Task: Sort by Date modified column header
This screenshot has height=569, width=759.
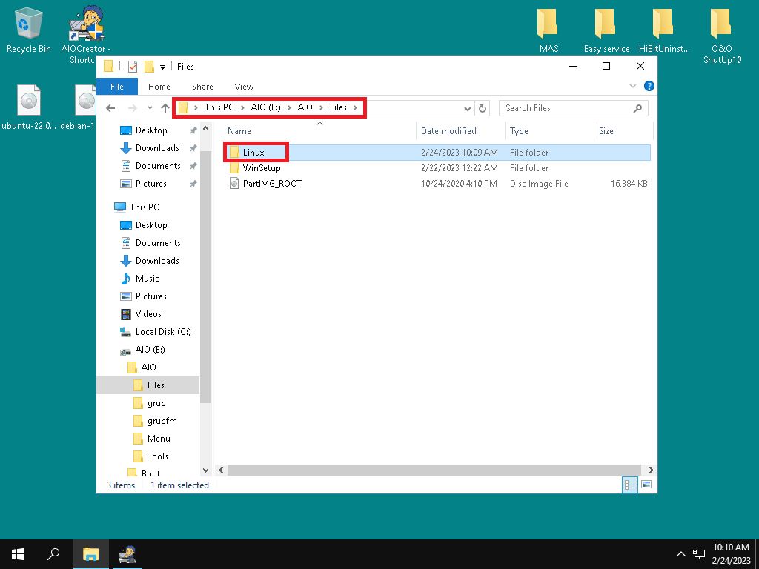Action: click(448, 131)
